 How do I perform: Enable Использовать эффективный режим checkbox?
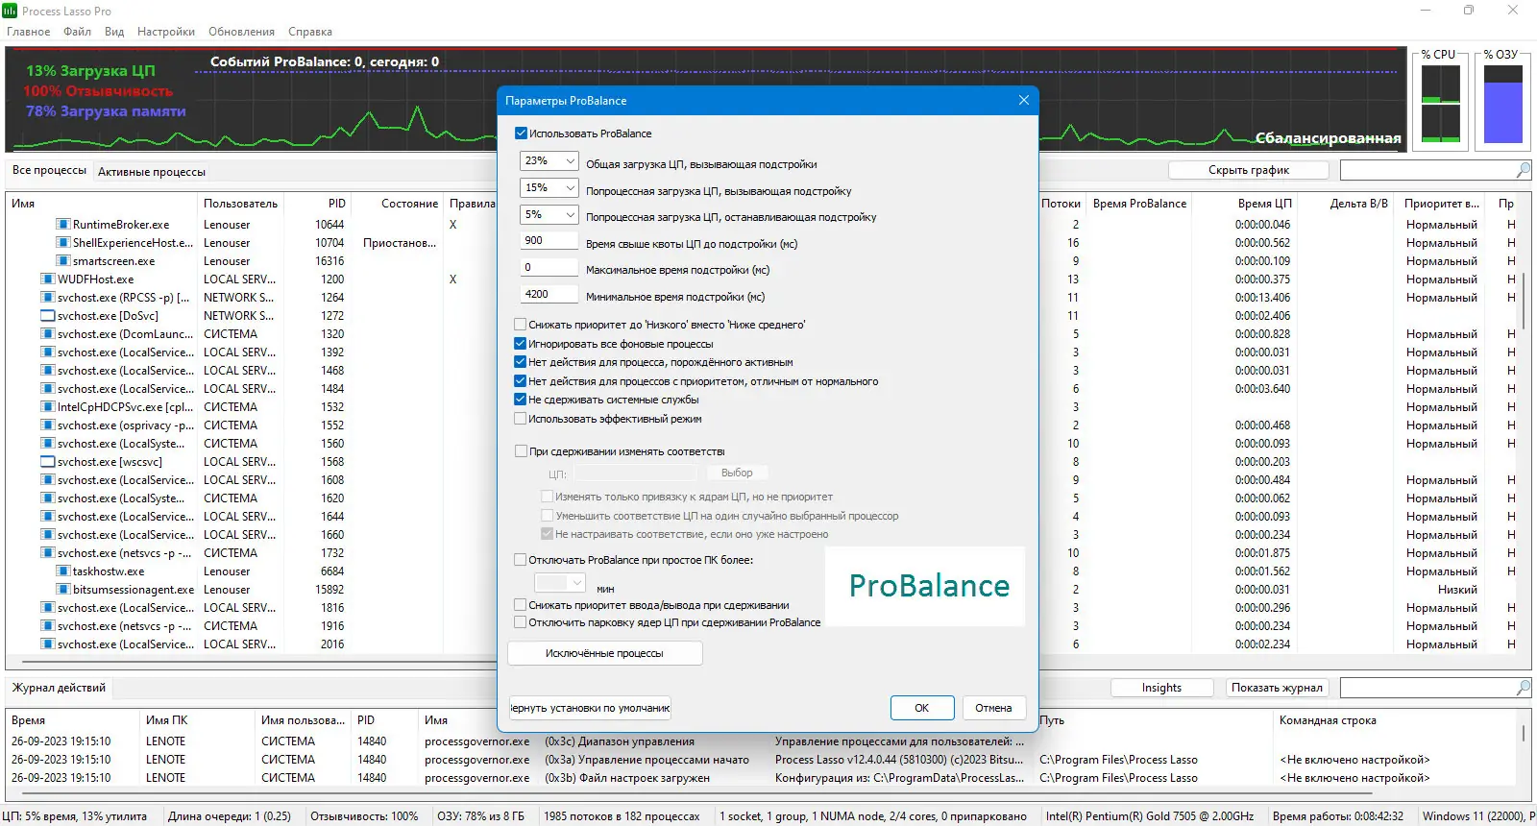[521, 419]
